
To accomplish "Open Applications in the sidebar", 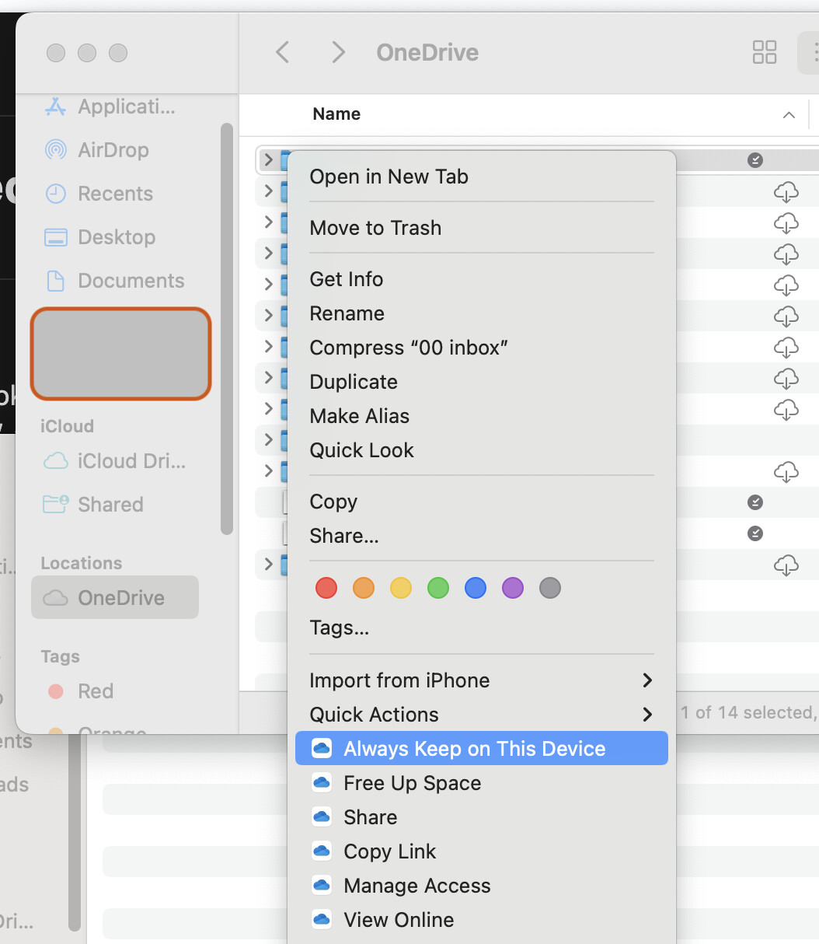I will point(110,107).
